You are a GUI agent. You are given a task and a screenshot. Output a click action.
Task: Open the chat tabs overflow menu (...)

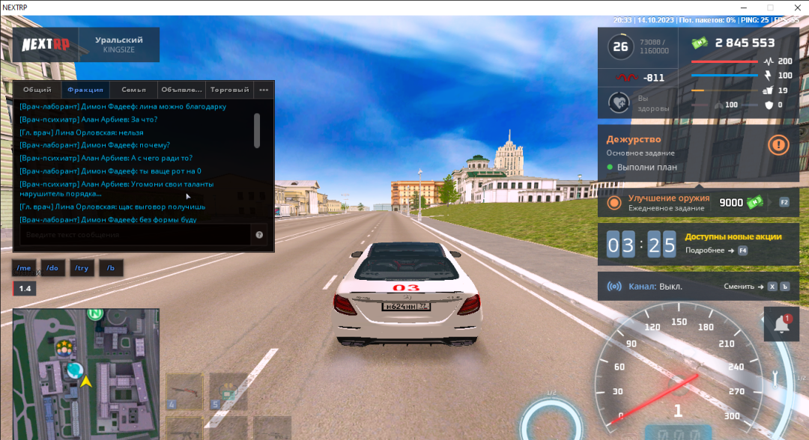point(264,90)
